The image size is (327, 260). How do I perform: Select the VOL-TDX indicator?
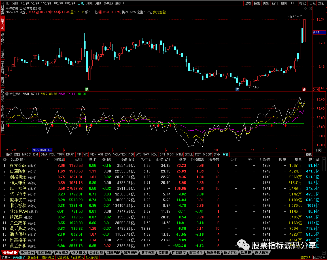tap(120, 154)
